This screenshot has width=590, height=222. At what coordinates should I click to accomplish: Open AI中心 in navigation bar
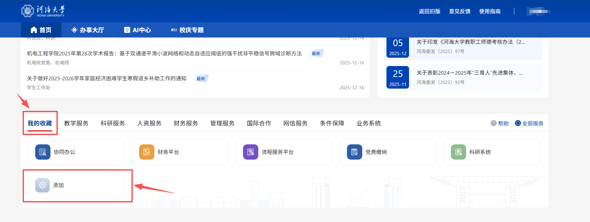pos(137,30)
